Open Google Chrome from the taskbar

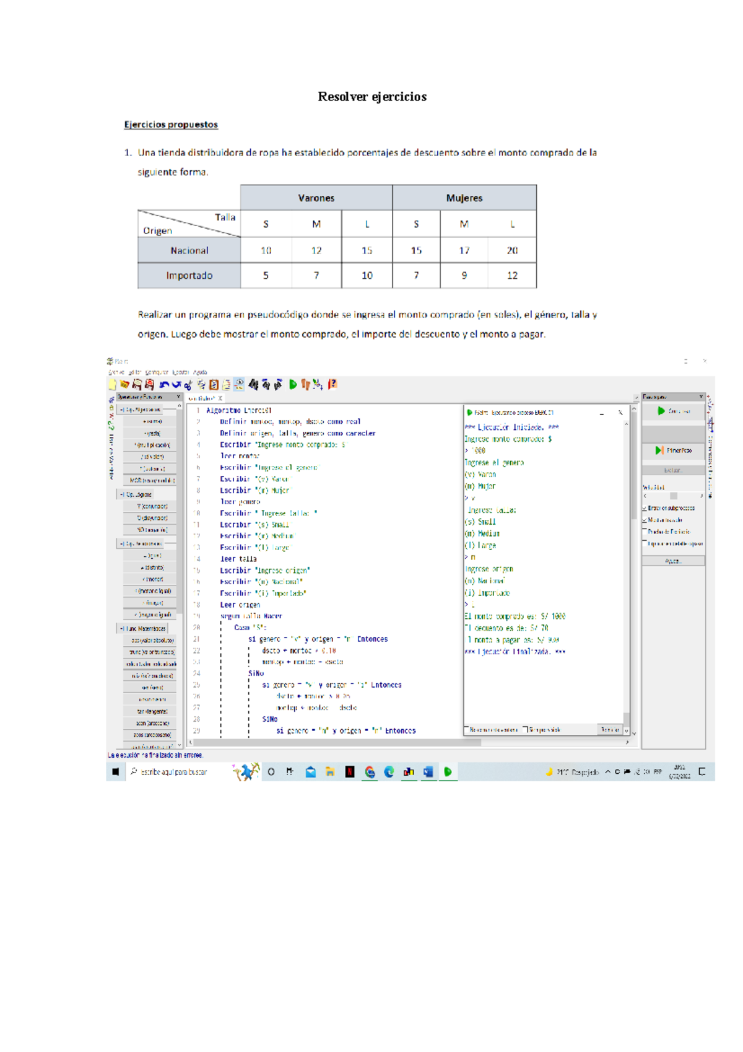(370, 771)
